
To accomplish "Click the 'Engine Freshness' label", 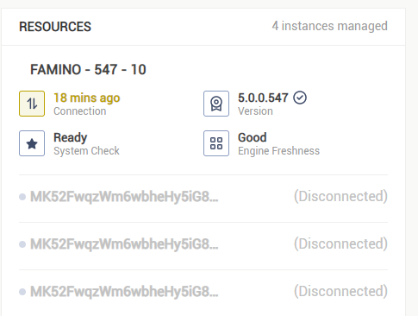I will click(x=278, y=151).
